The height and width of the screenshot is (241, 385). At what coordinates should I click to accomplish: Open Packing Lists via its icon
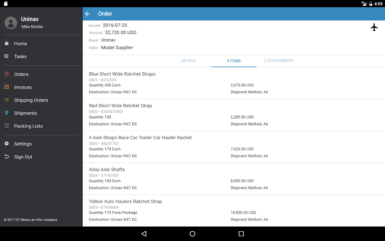point(7,126)
